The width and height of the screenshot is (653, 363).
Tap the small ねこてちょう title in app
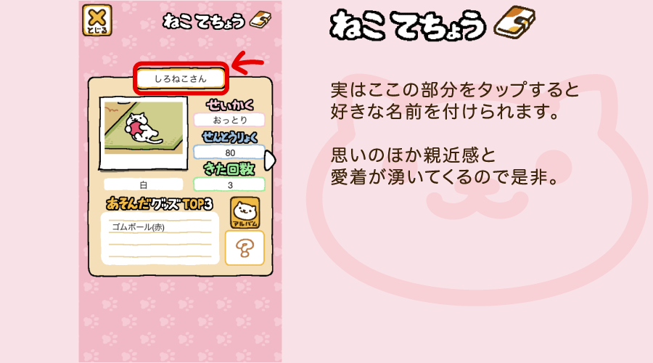[x=204, y=21]
